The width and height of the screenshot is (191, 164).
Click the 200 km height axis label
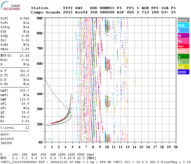40,124
